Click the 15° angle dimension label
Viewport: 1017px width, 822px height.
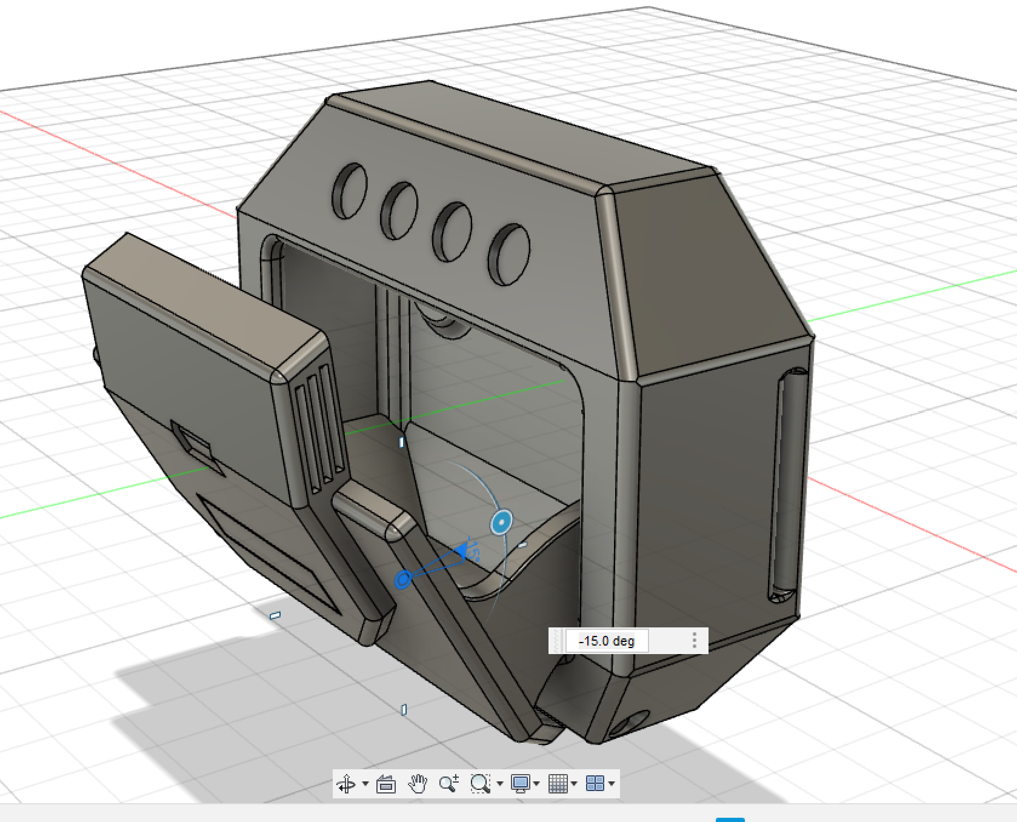click(472, 549)
